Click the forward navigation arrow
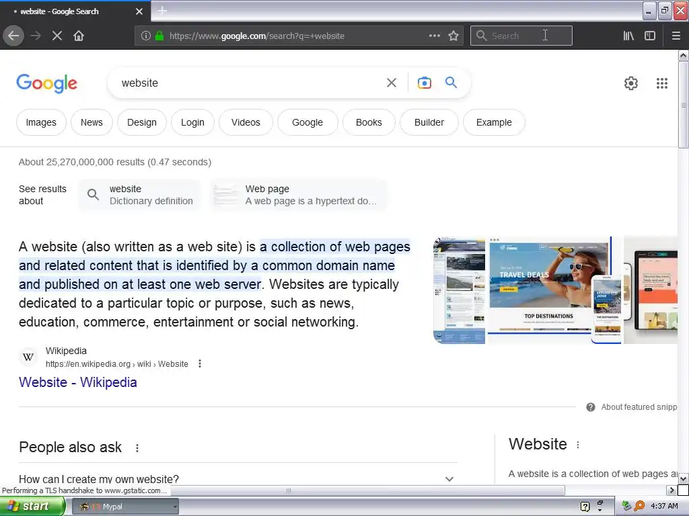 click(36, 36)
